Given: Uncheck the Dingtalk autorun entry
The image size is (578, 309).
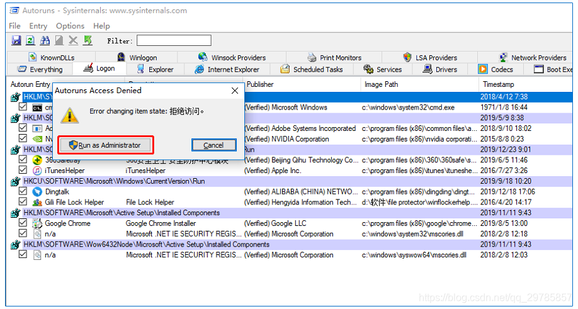Looking at the screenshot, I should click(23, 191).
